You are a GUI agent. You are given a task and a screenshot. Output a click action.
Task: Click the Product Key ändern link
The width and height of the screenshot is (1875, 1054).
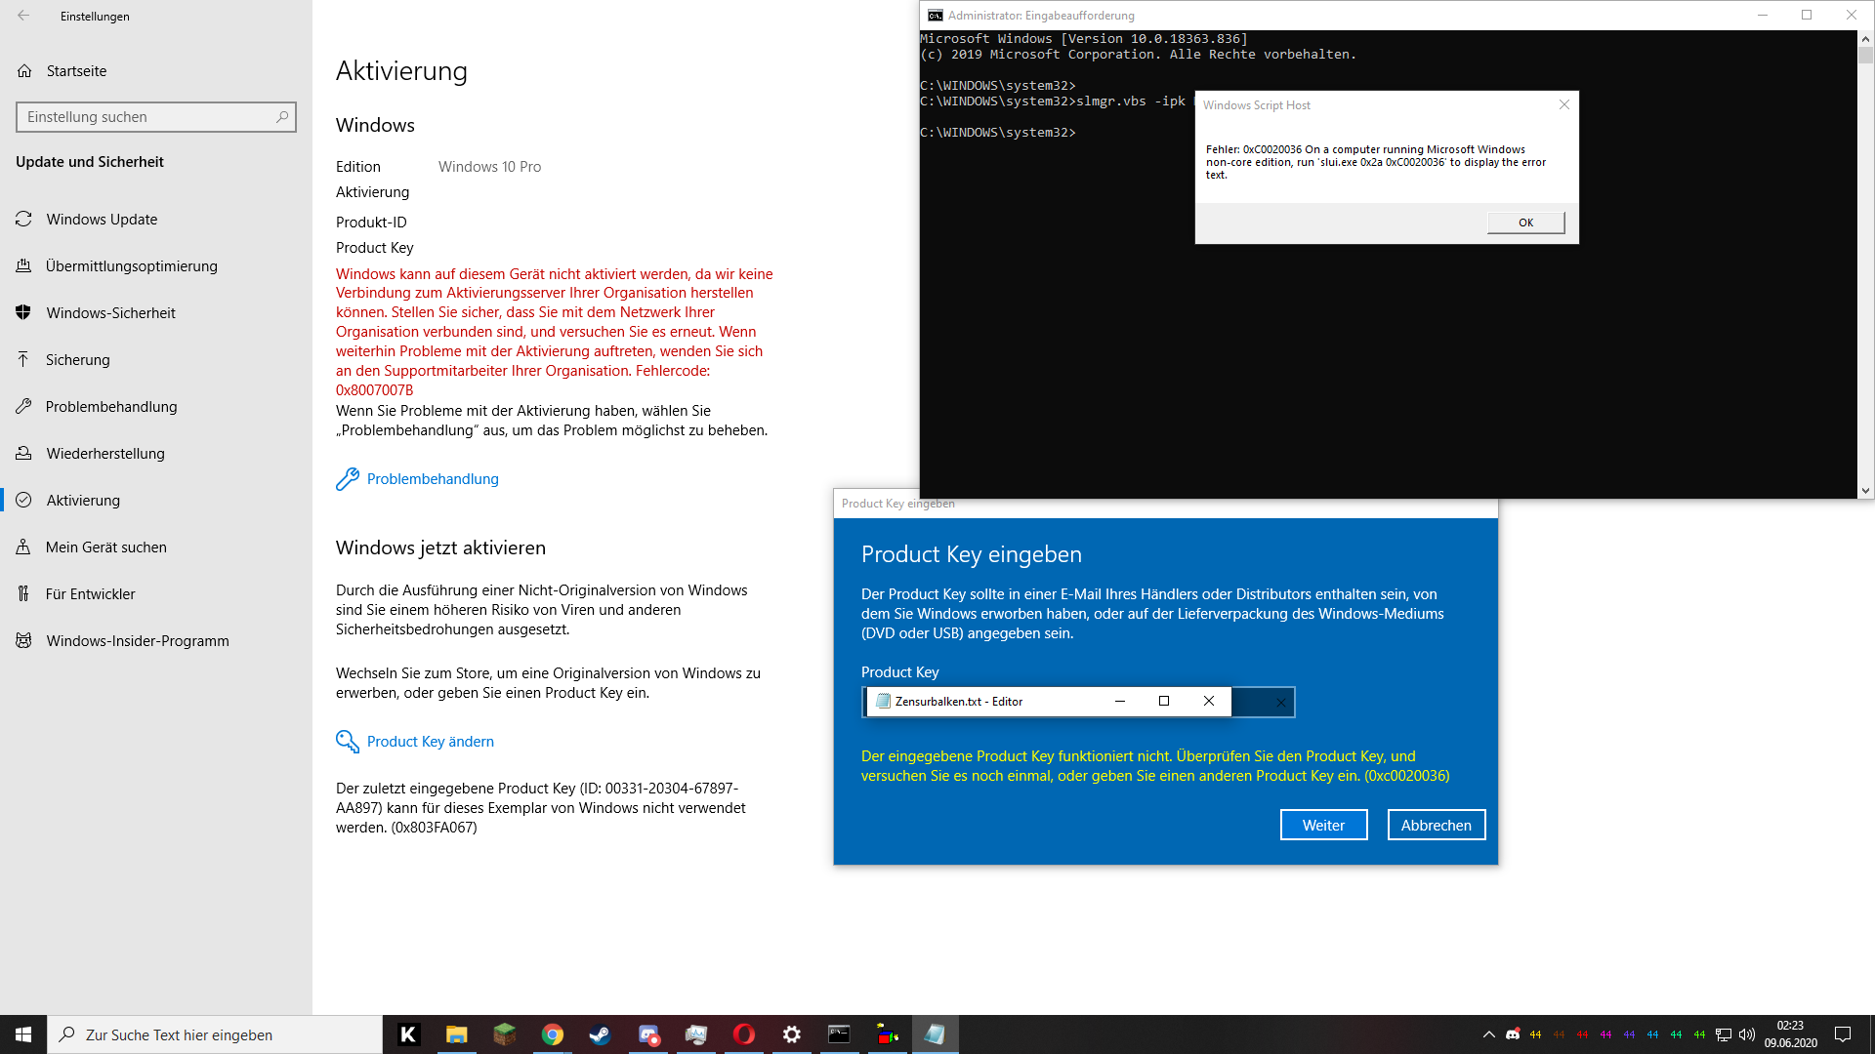431,742
